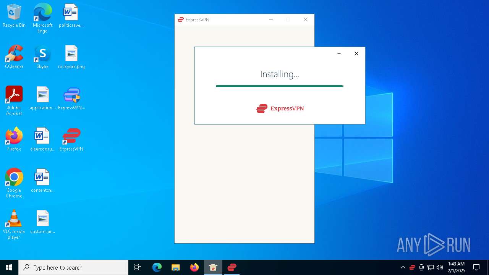This screenshot has width=489, height=275.
Task: Select the contentca Word document icon
Action: click(x=42, y=181)
